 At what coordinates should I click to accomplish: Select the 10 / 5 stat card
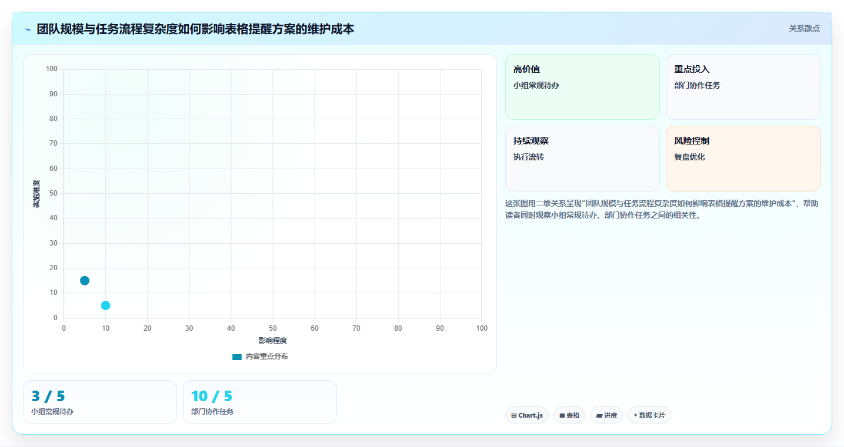click(x=260, y=402)
